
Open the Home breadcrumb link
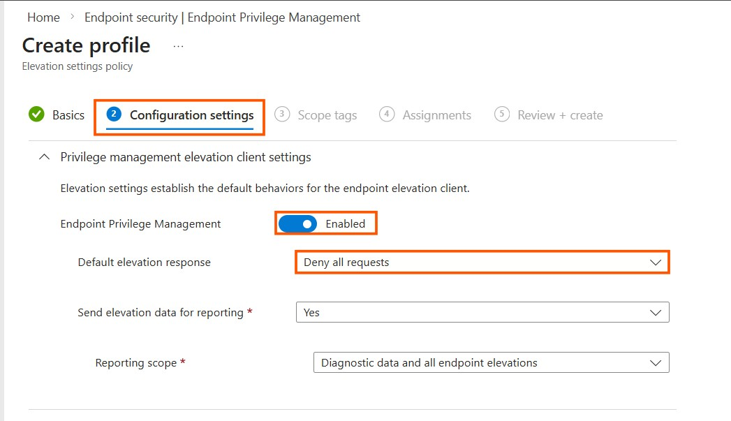point(43,17)
